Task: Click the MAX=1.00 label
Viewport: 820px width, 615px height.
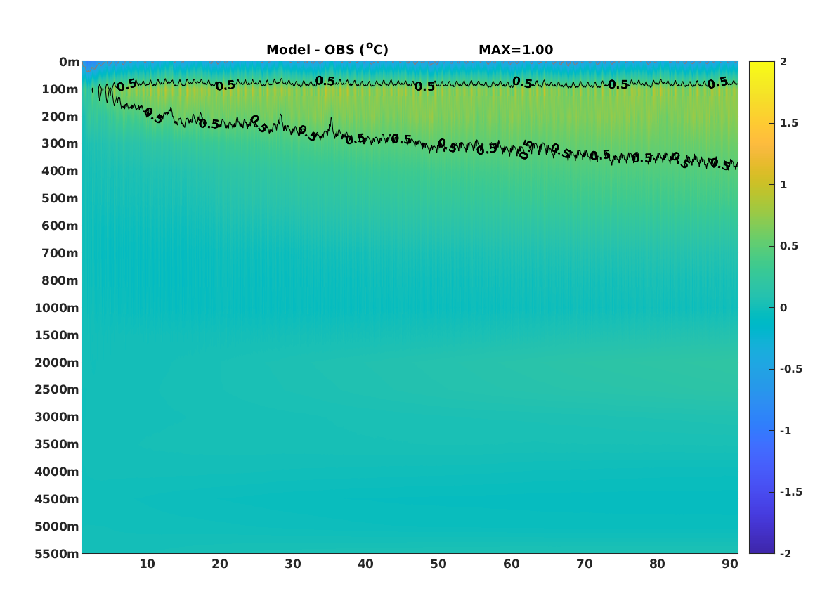Action: pyautogui.click(x=516, y=50)
